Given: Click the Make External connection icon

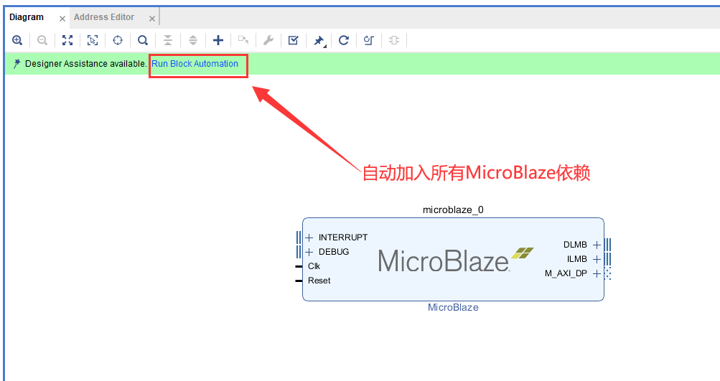Looking at the screenshot, I should [x=243, y=40].
